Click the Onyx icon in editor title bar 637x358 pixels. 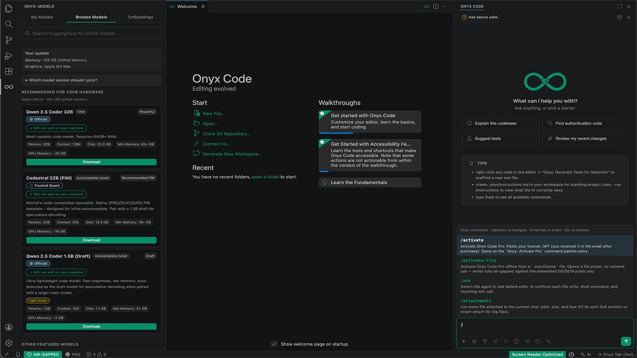pyautogui.click(x=426, y=6)
